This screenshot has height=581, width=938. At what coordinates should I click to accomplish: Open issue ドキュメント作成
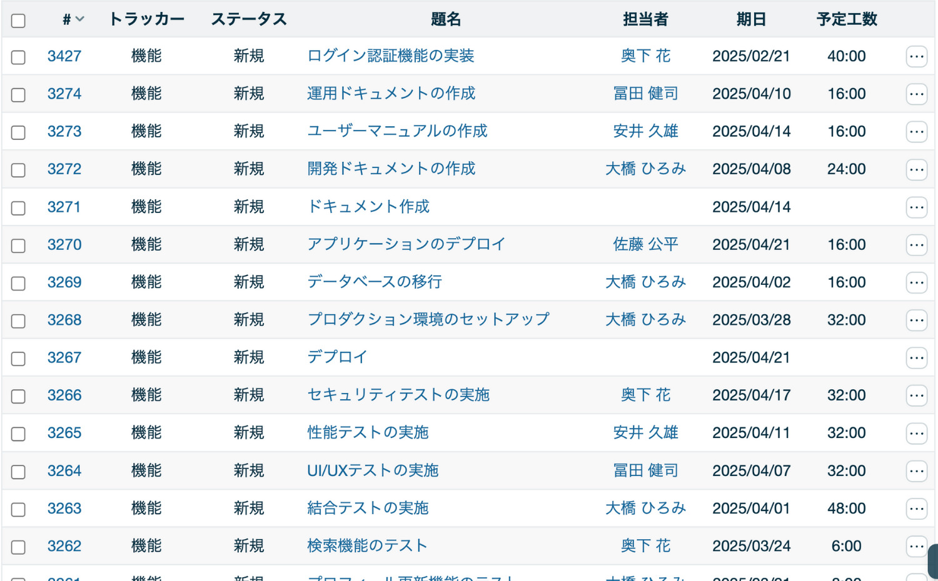point(368,207)
